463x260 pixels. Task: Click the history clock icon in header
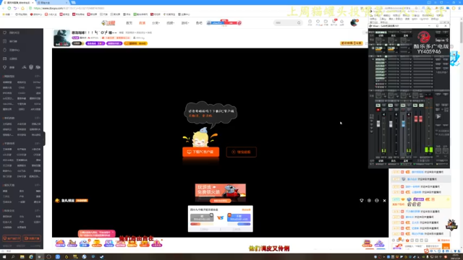[310, 22]
